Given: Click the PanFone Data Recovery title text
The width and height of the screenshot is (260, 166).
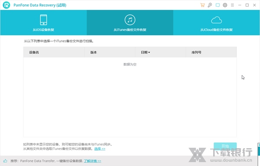Looking at the screenshot, I should tap(40, 5).
